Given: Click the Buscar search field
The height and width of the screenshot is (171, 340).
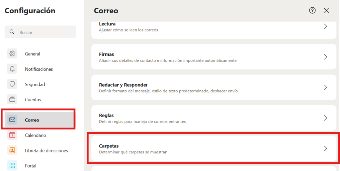Looking at the screenshot, I should [x=40, y=32].
